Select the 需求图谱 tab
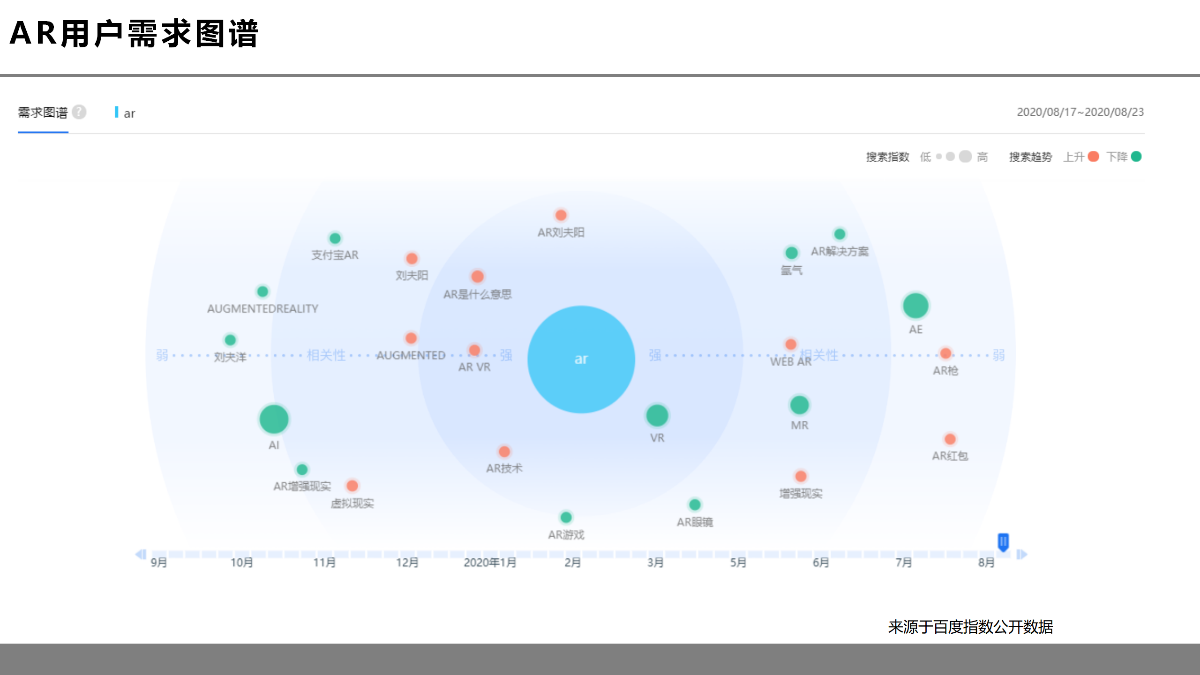1200x675 pixels. point(43,112)
